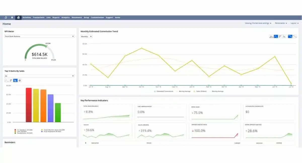Open the Documents menu
The height and width of the screenshot is (163, 302).
tap(77, 18)
